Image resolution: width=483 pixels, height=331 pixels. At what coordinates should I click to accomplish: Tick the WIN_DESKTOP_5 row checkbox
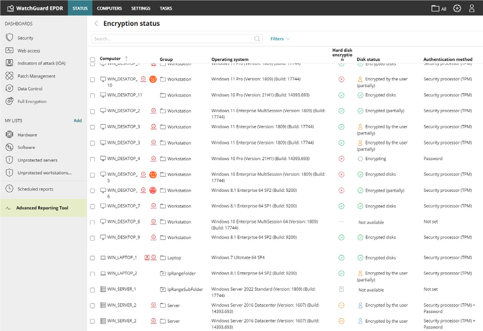click(92, 175)
